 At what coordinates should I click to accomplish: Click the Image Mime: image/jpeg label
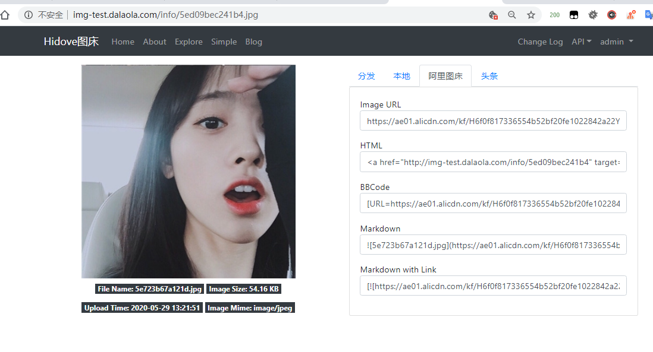[x=250, y=308]
